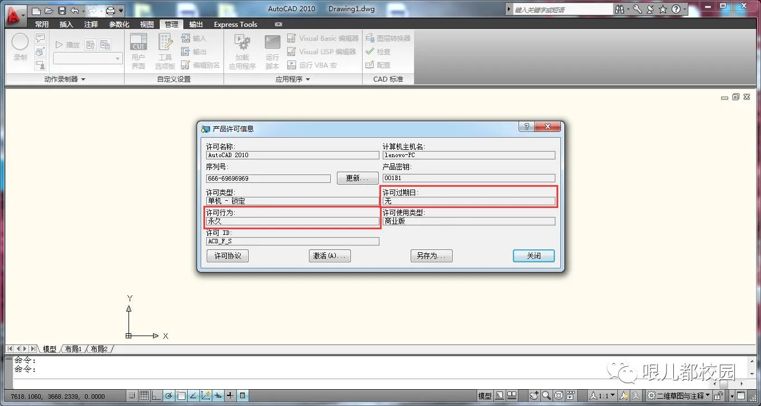Toggle Dynamic Input in the status bar

[218, 396]
